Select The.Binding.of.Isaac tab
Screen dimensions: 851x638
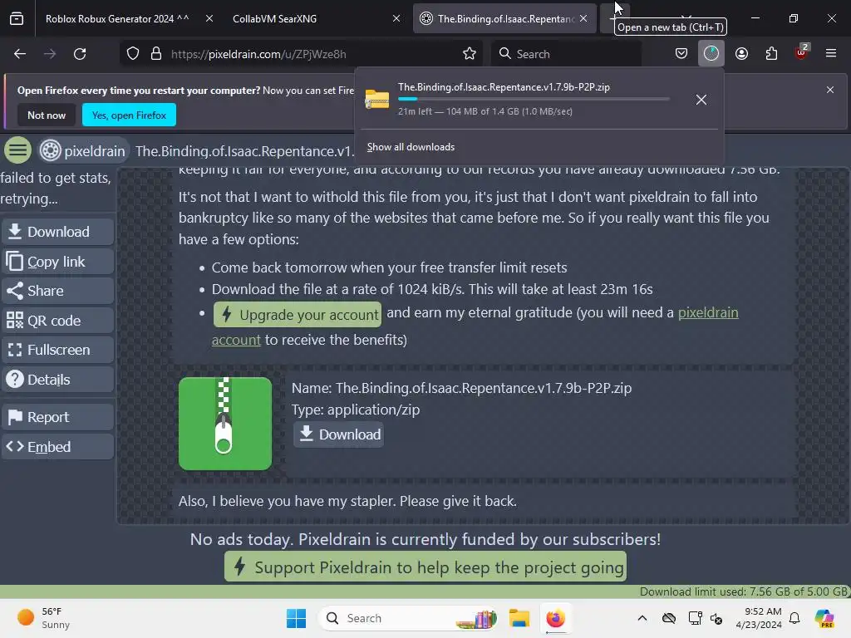(504, 18)
